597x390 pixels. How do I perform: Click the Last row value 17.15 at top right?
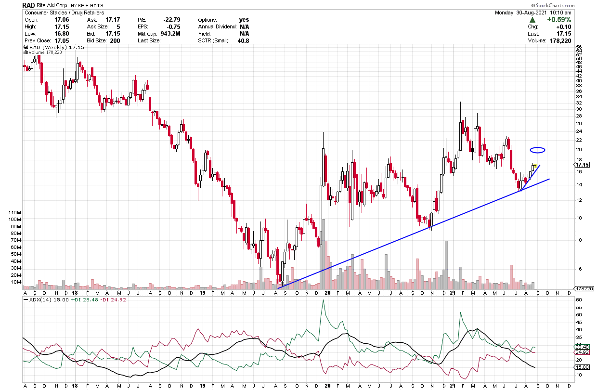pyautogui.click(x=564, y=34)
